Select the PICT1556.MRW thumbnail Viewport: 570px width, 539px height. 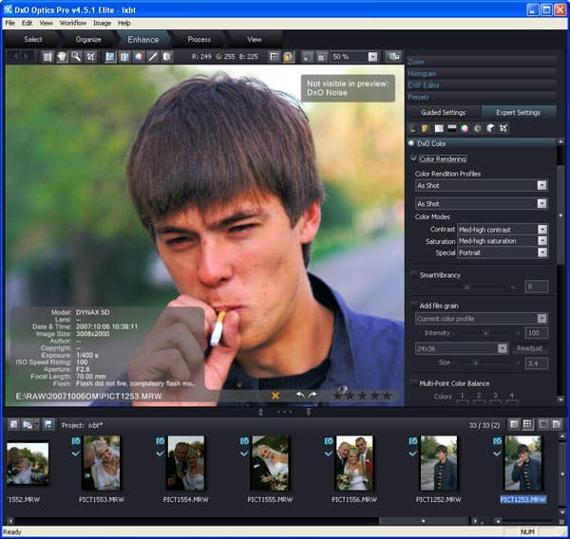click(354, 463)
